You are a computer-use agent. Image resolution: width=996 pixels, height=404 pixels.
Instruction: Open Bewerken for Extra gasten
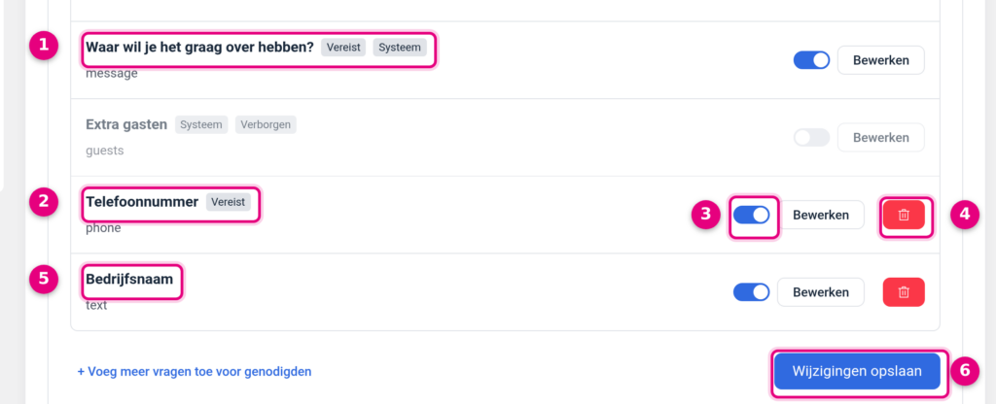(x=880, y=138)
